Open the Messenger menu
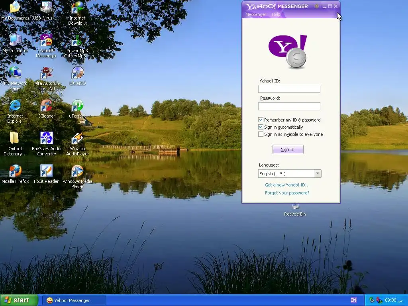Viewport: 408px width, 306px height. (x=255, y=14)
